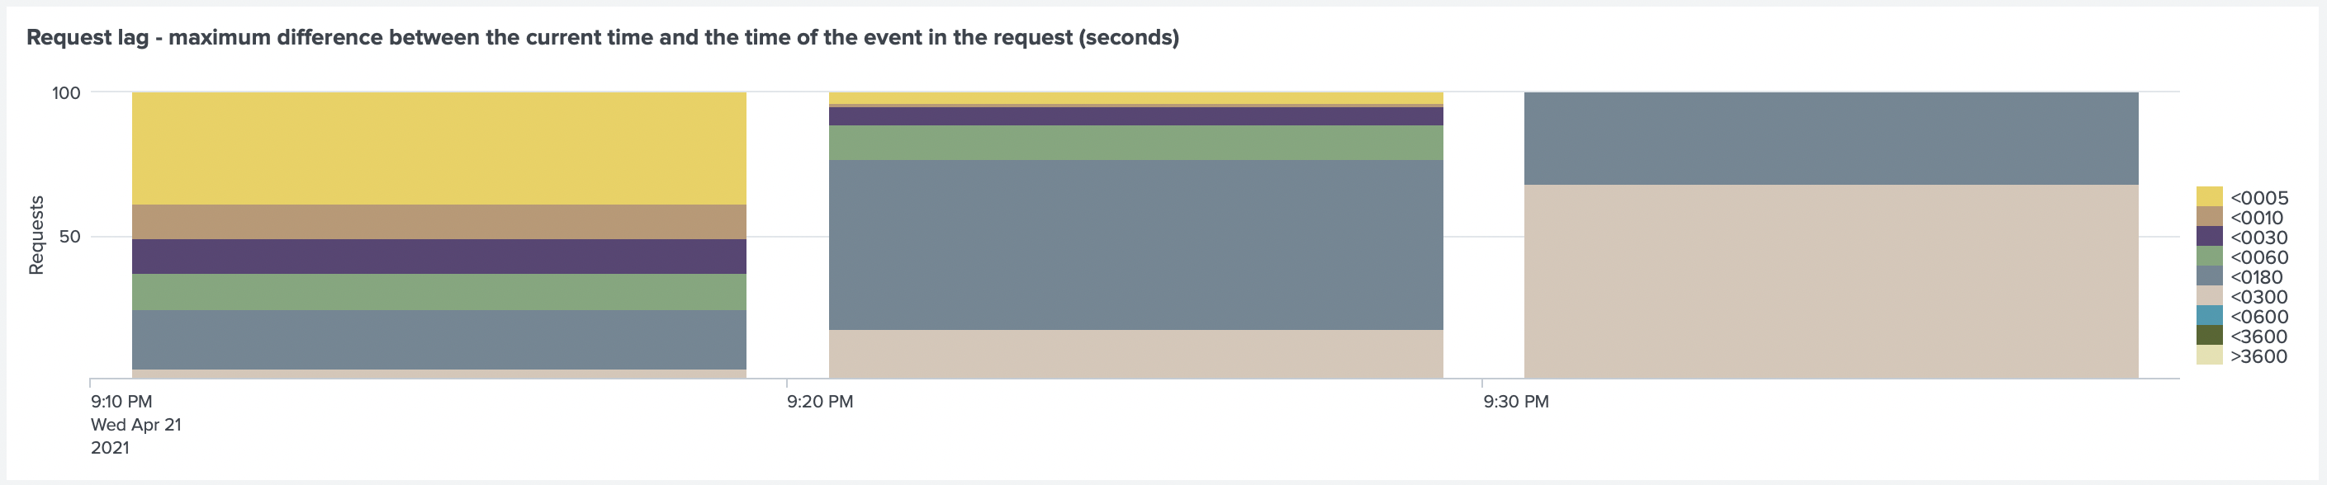Click the >3600 pale yellow legend swatch
Screen dimensions: 2327x485
click(2209, 356)
